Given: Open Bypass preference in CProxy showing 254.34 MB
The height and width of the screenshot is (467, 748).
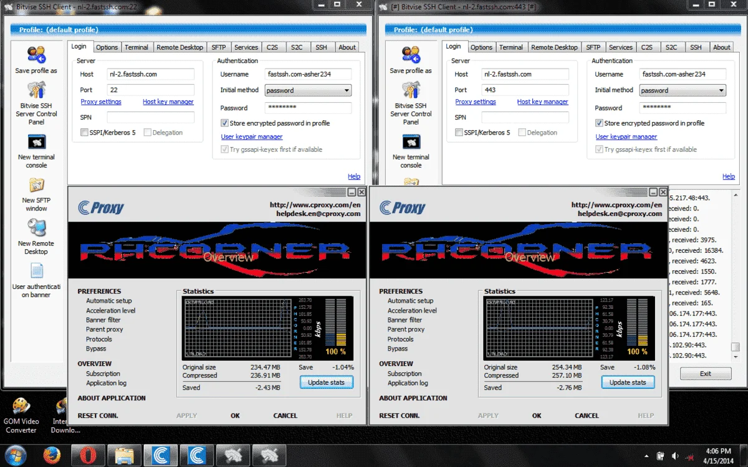Looking at the screenshot, I should [x=398, y=349].
